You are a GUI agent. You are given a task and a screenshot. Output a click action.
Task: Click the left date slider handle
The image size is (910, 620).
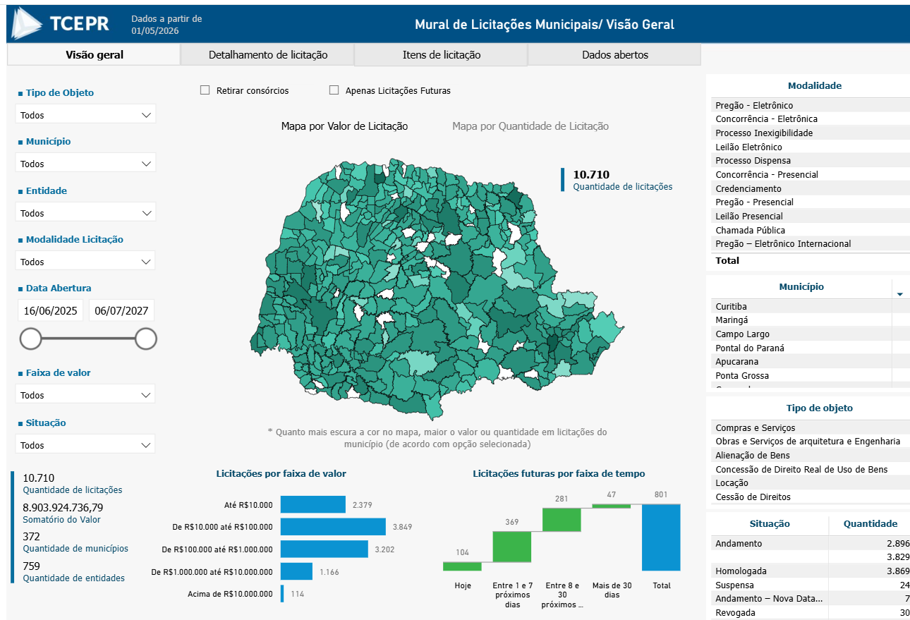point(30,339)
